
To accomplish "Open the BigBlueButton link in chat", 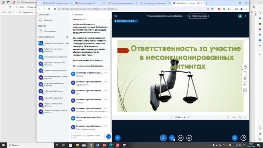I will point(96,66).
